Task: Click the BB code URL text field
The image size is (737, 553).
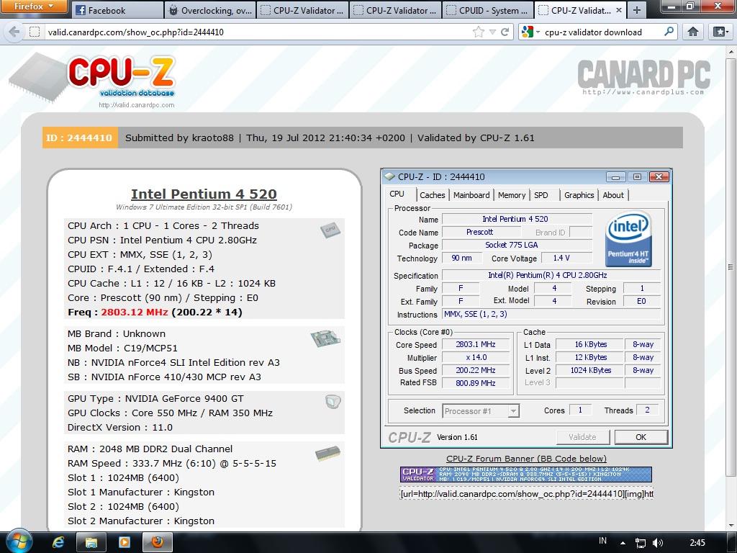Action: click(526, 493)
